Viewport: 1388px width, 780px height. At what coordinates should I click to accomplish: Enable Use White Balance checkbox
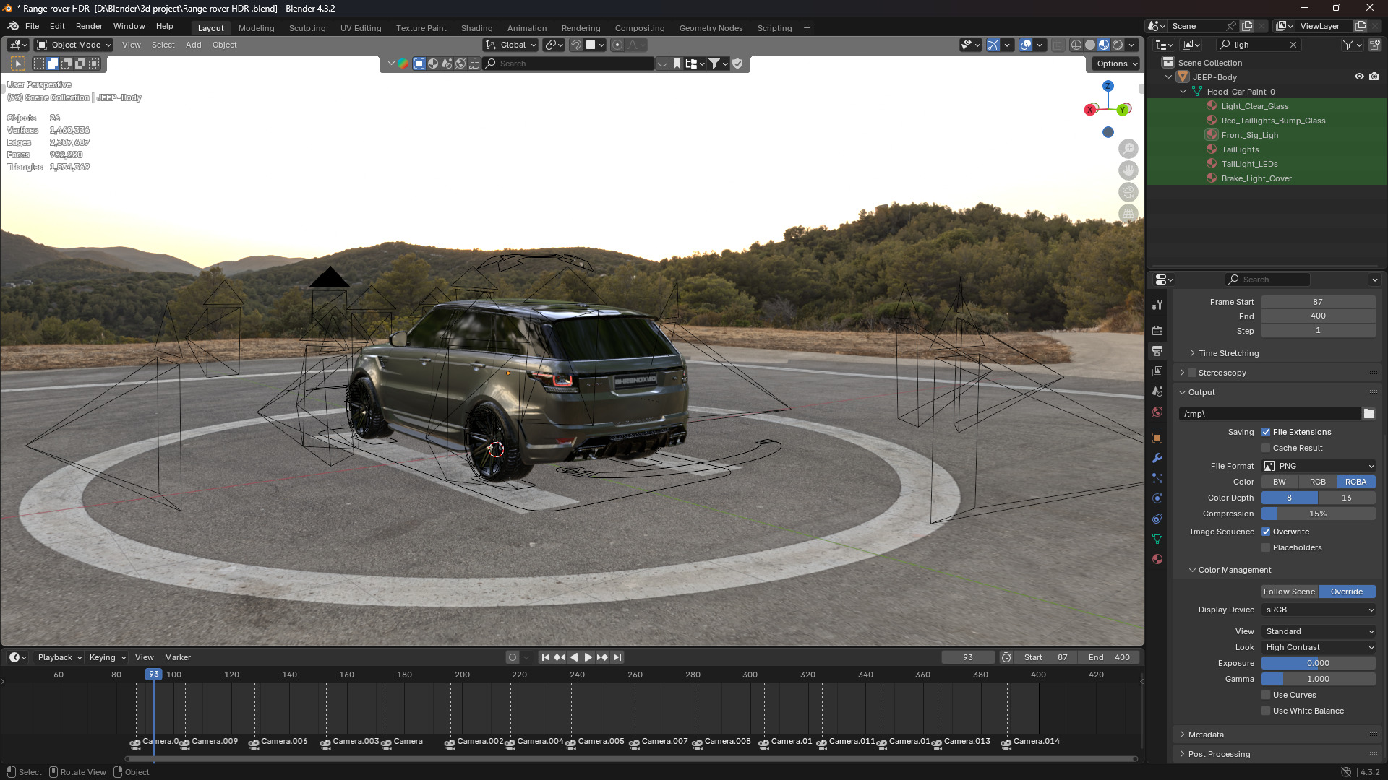pyautogui.click(x=1266, y=711)
